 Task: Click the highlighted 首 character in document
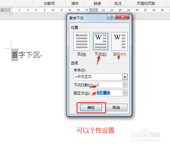point(15,55)
